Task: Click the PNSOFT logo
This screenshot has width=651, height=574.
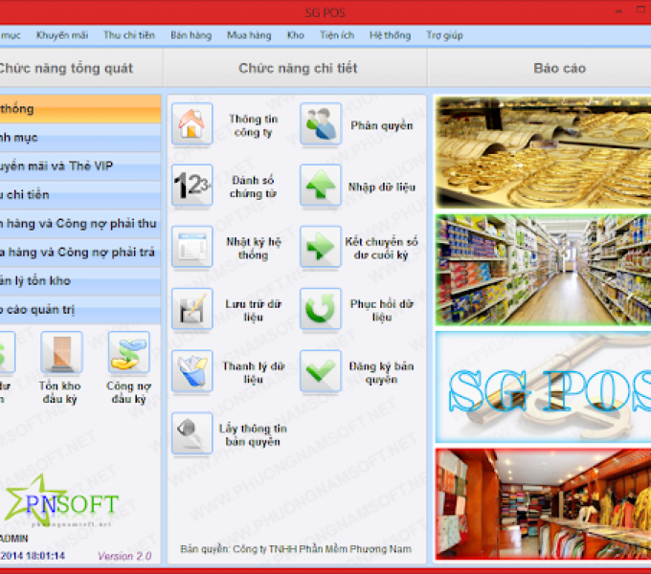Action: click(62, 501)
